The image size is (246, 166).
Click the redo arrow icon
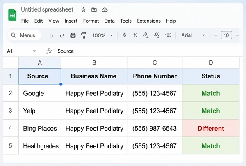[62, 35]
